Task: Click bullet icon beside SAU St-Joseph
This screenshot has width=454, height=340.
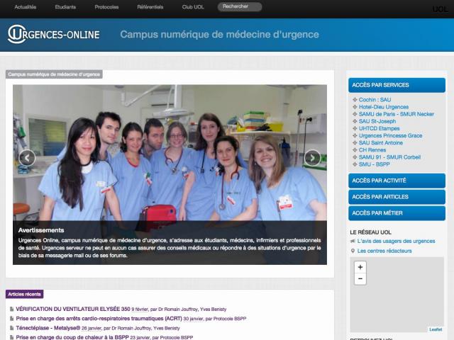Action: (355, 121)
